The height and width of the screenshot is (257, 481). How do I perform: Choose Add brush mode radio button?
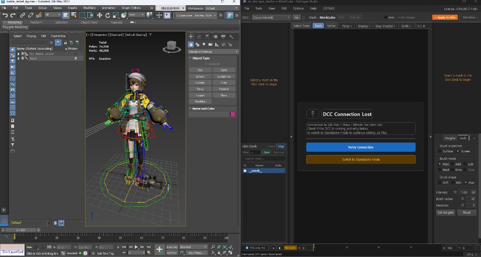pyautogui.click(x=452, y=164)
